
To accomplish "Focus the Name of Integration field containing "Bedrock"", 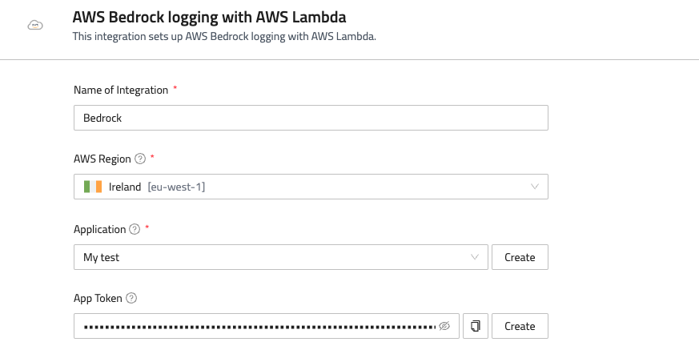I will (311, 118).
